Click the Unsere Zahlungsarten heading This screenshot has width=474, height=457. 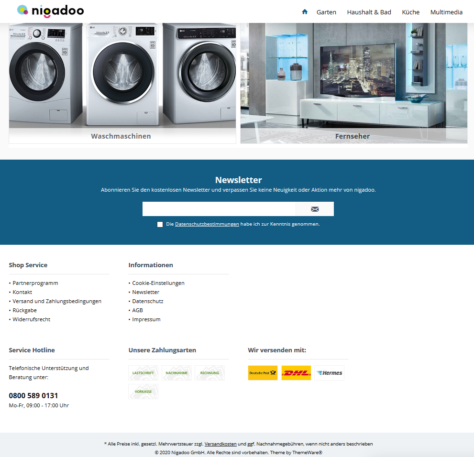(x=162, y=350)
